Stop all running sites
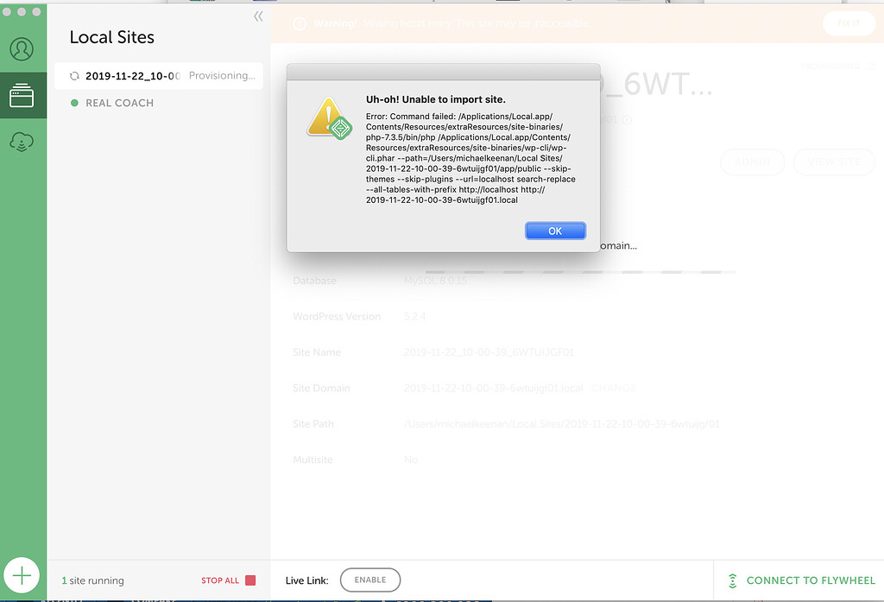This screenshot has height=602, width=884. [228, 580]
